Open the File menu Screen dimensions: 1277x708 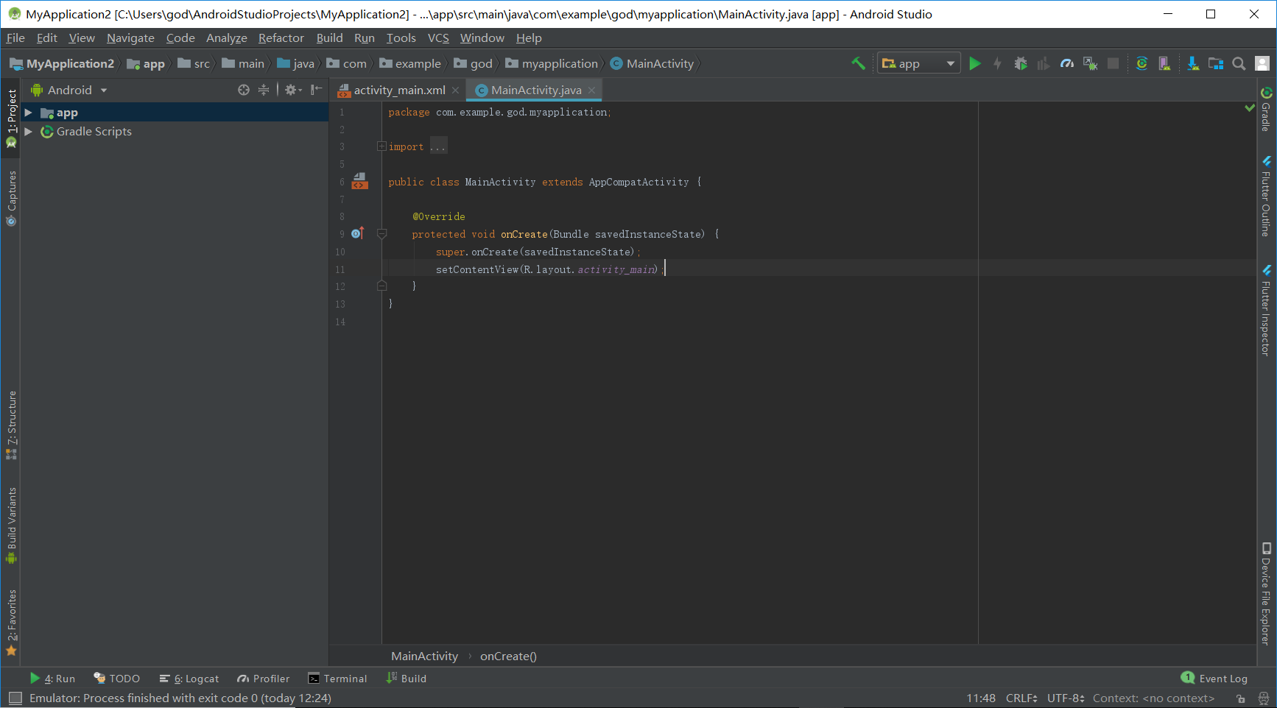[x=15, y=38]
